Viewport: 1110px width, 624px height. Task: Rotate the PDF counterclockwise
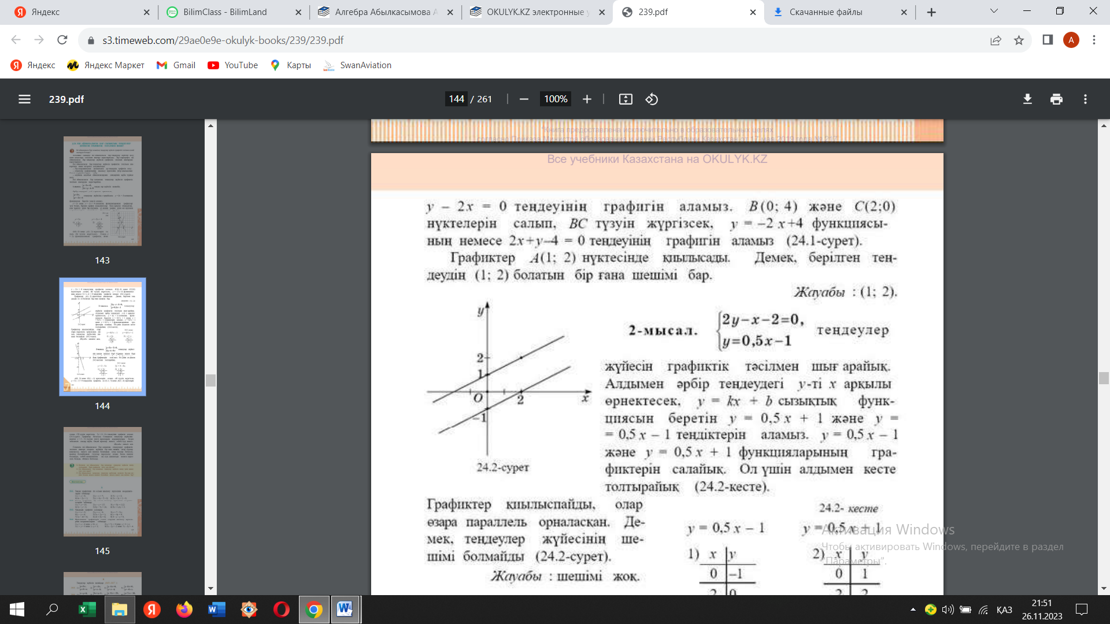(652, 99)
